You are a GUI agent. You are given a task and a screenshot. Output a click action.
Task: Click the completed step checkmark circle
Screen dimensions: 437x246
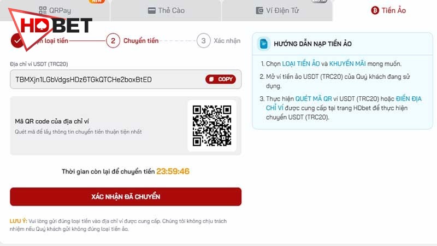click(17, 40)
